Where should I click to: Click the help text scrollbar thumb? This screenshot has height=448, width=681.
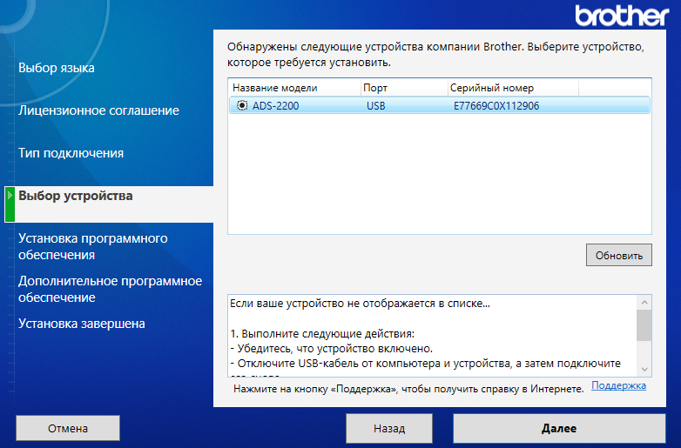tap(644, 325)
